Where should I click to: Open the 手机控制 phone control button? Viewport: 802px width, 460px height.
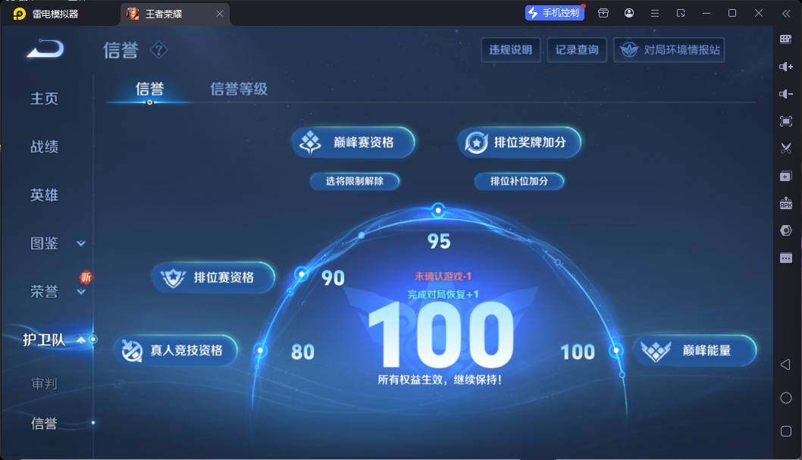click(554, 13)
